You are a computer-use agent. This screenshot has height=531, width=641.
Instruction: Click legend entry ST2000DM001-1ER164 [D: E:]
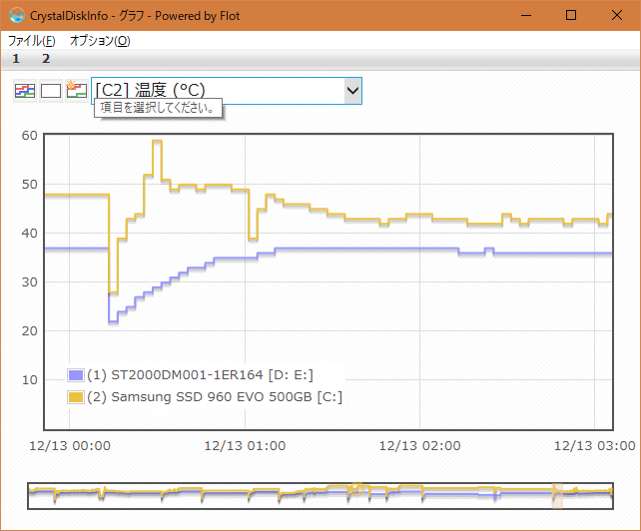pyautogui.click(x=200, y=375)
